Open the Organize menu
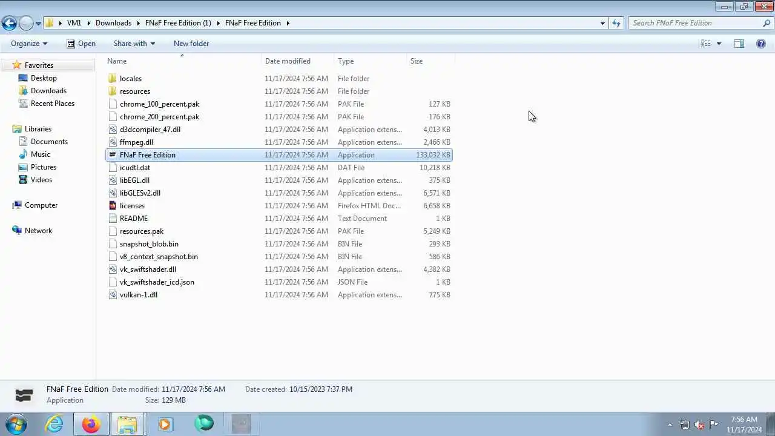 [28, 44]
